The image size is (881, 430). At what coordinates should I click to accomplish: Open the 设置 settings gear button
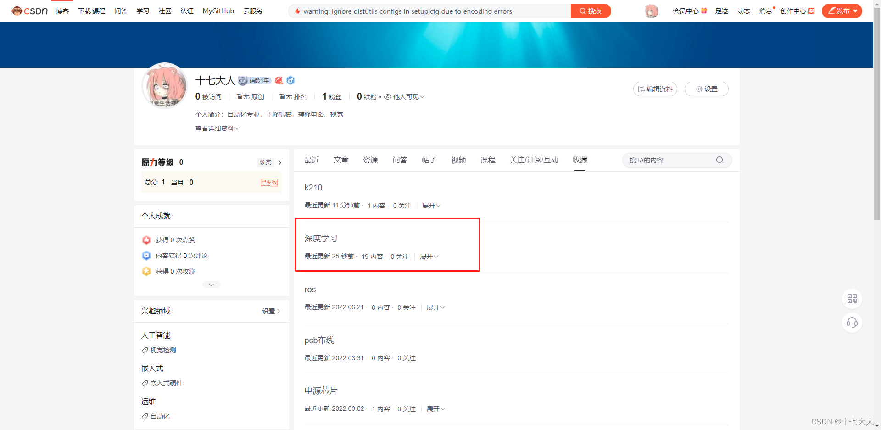pos(706,89)
